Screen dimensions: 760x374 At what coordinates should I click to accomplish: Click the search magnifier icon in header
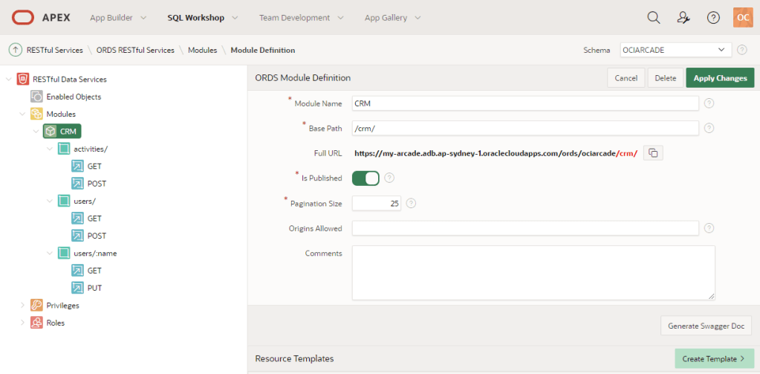653,17
